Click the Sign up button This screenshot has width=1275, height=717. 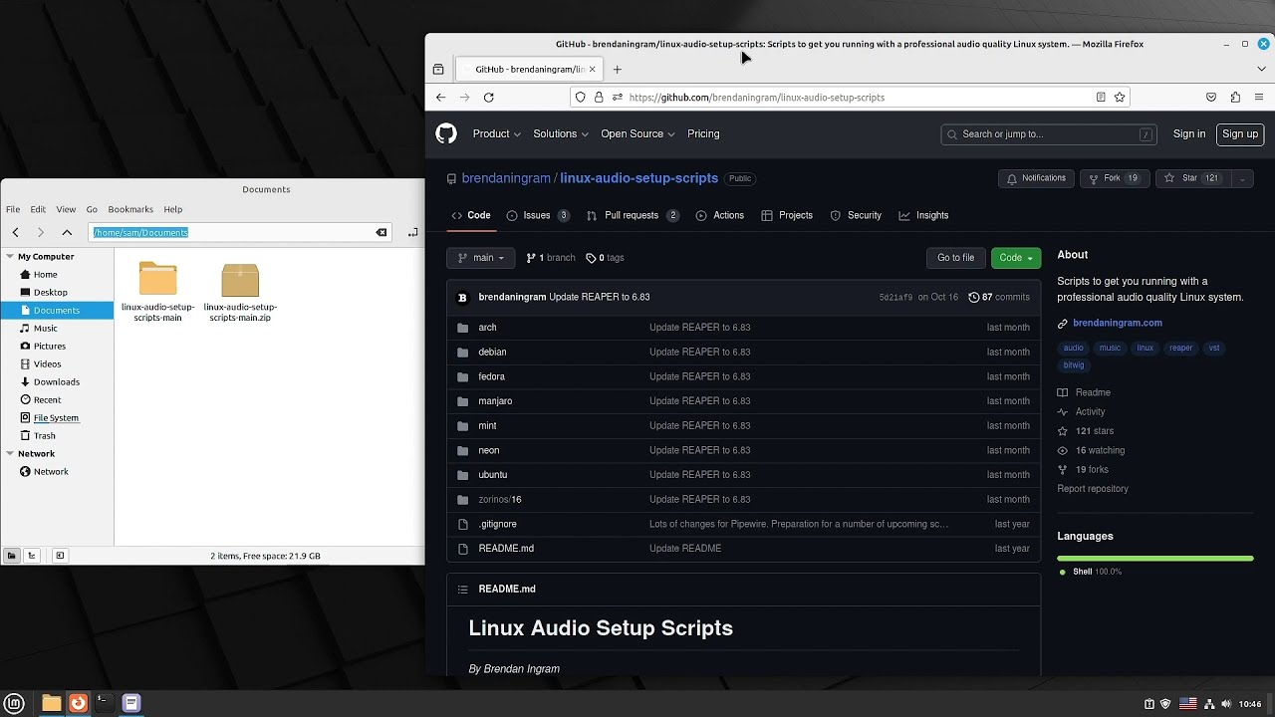click(x=1240, y=133)
